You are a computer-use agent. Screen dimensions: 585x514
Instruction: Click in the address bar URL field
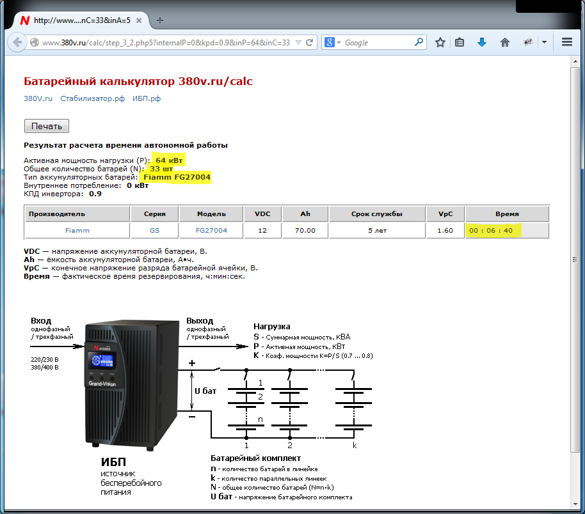166,42
